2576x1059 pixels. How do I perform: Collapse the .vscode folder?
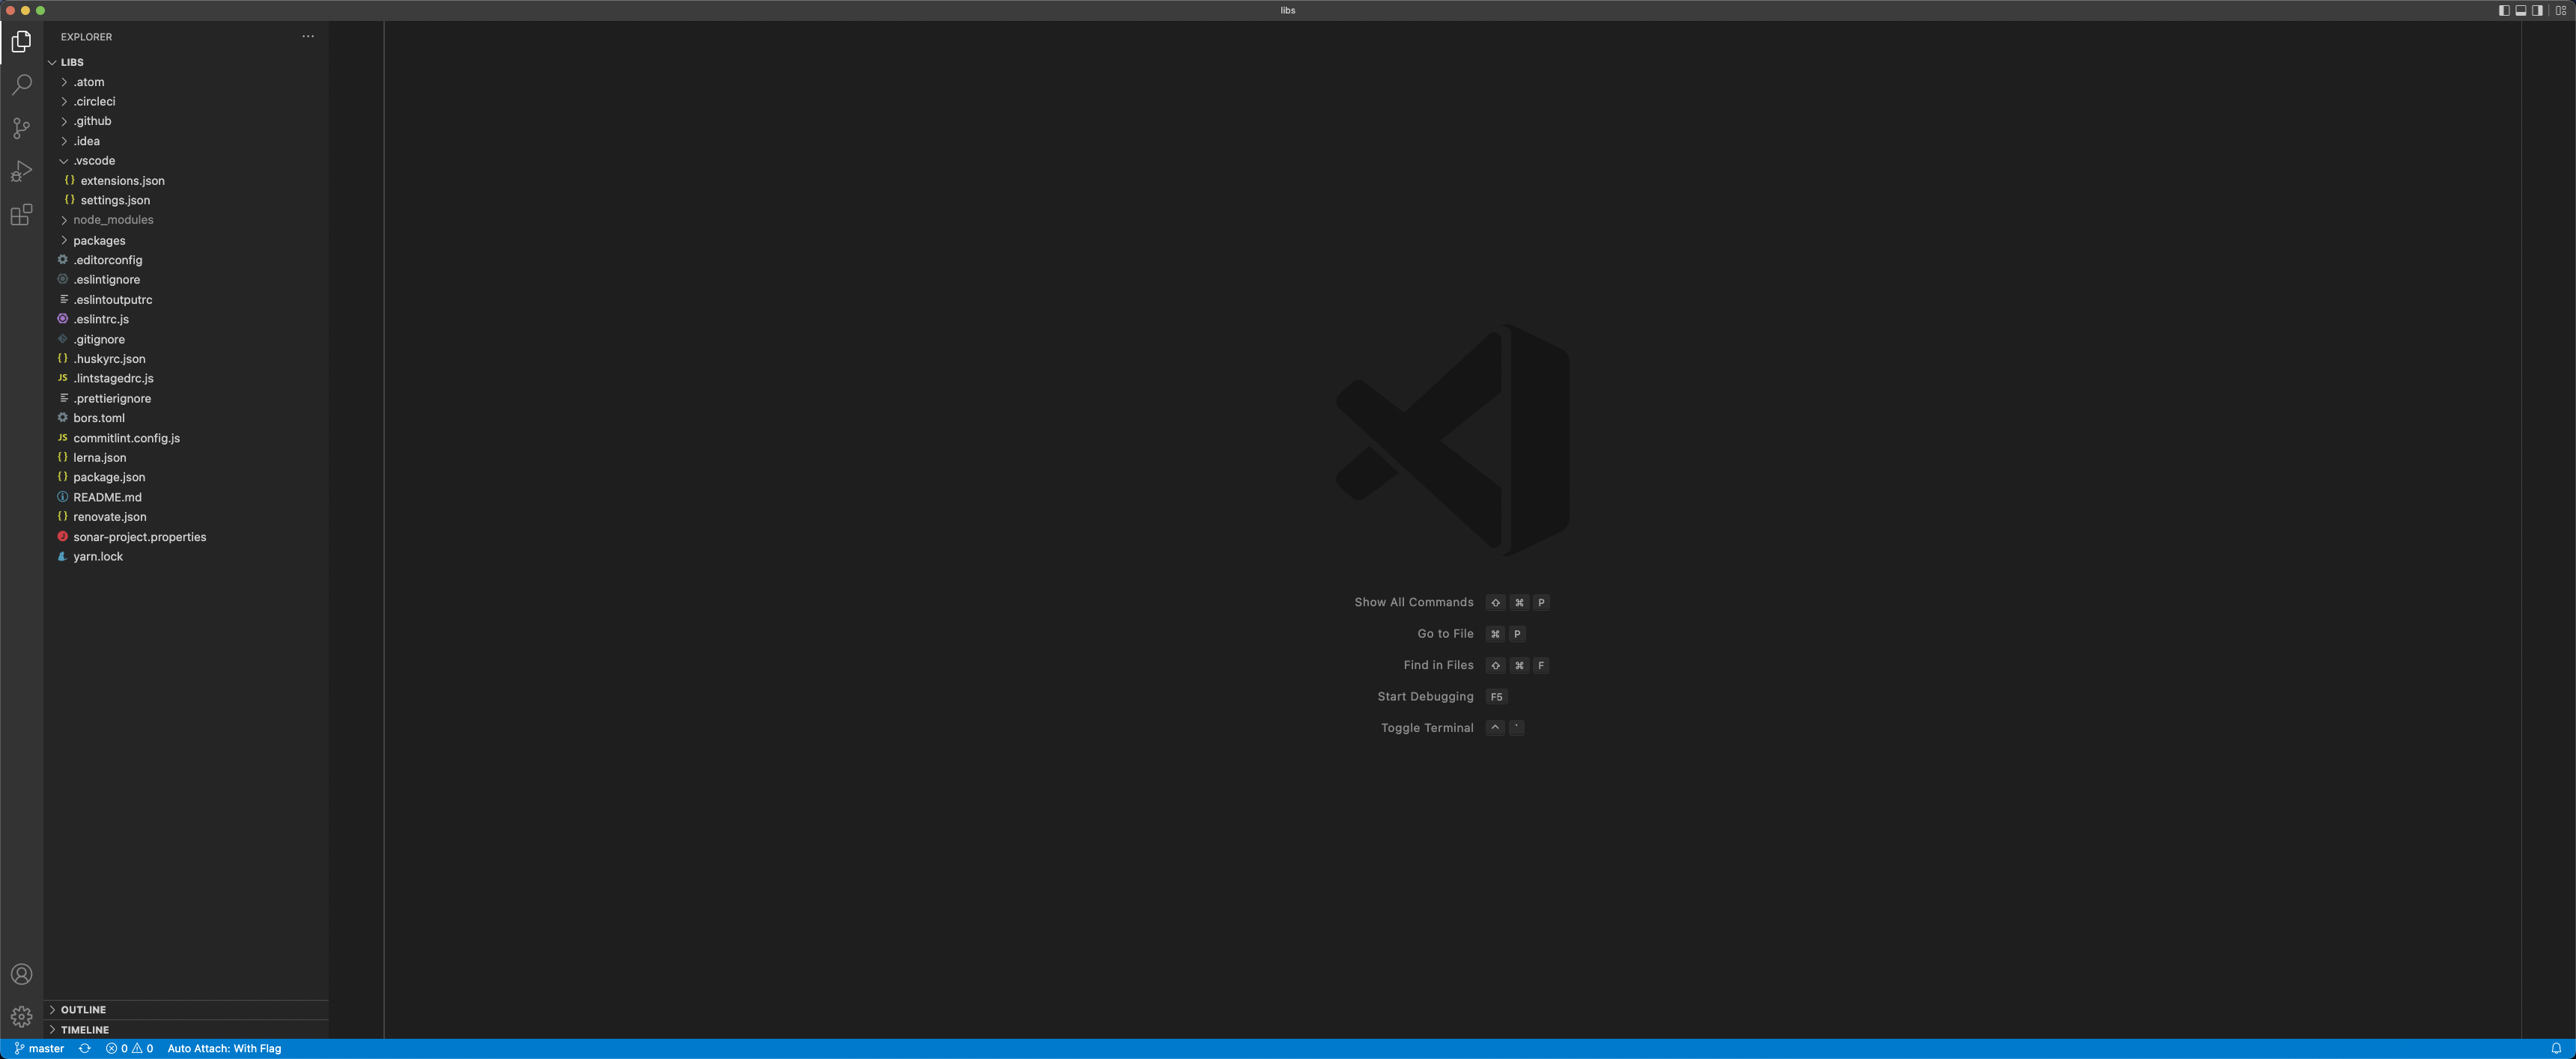click(93, 160)
